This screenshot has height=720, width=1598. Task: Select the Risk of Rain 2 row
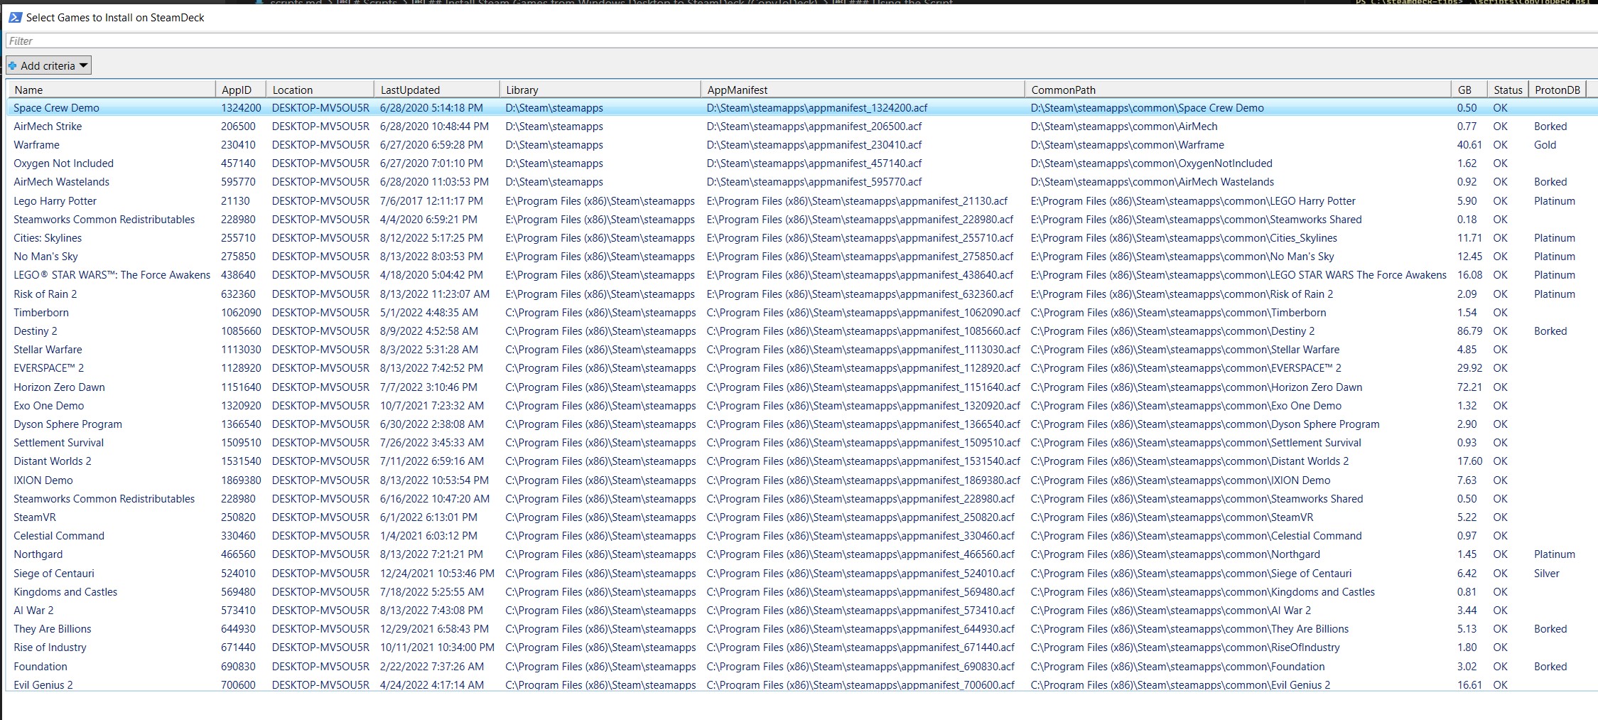(x=801, y=294)
